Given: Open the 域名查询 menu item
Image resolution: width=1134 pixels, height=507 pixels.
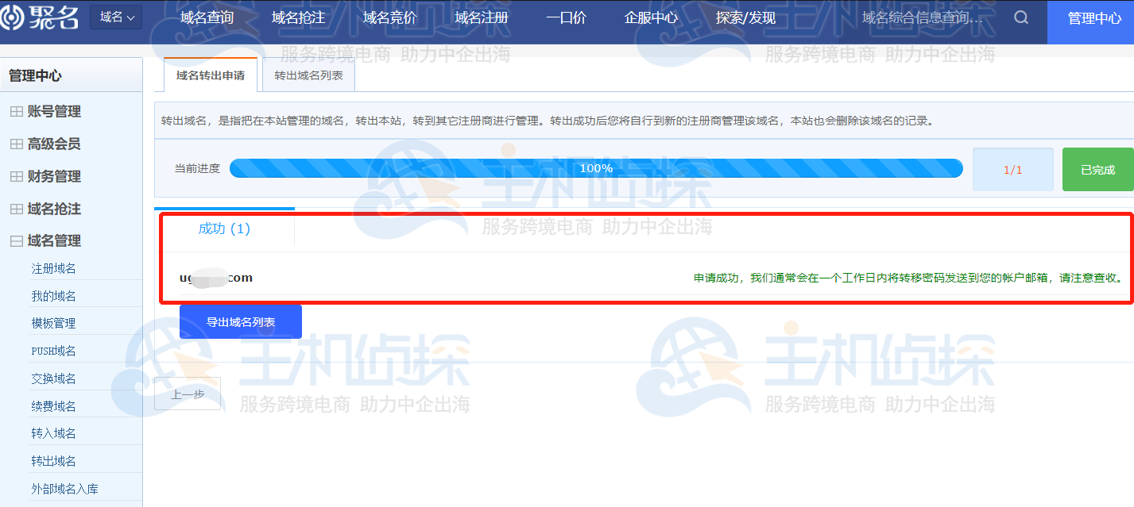Looking at the screenshot, I should coord(207,17).
